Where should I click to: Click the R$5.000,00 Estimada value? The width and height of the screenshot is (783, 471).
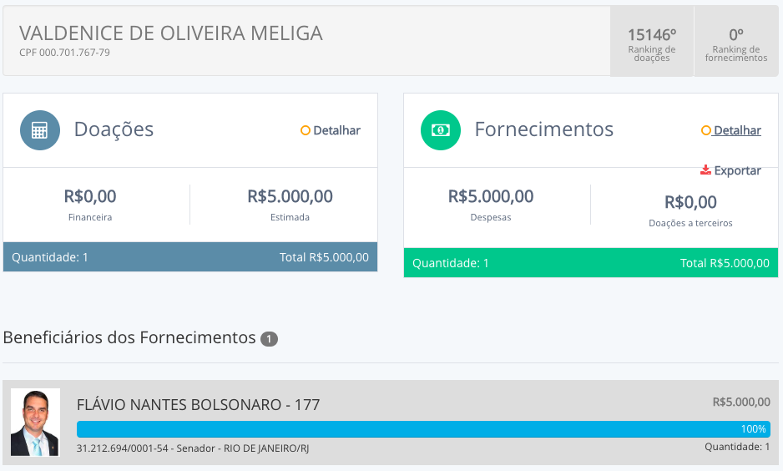point(290,197)
